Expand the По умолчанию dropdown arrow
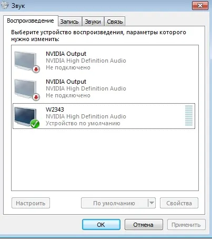 tap(152, 203)
